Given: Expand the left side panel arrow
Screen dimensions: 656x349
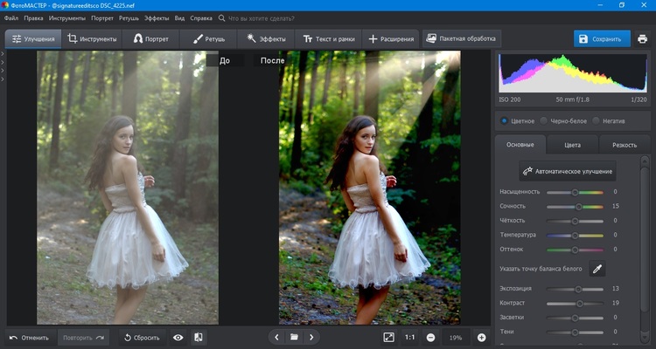Looking at the screenshot, I should pyautogui.click(x=3, y=56).
